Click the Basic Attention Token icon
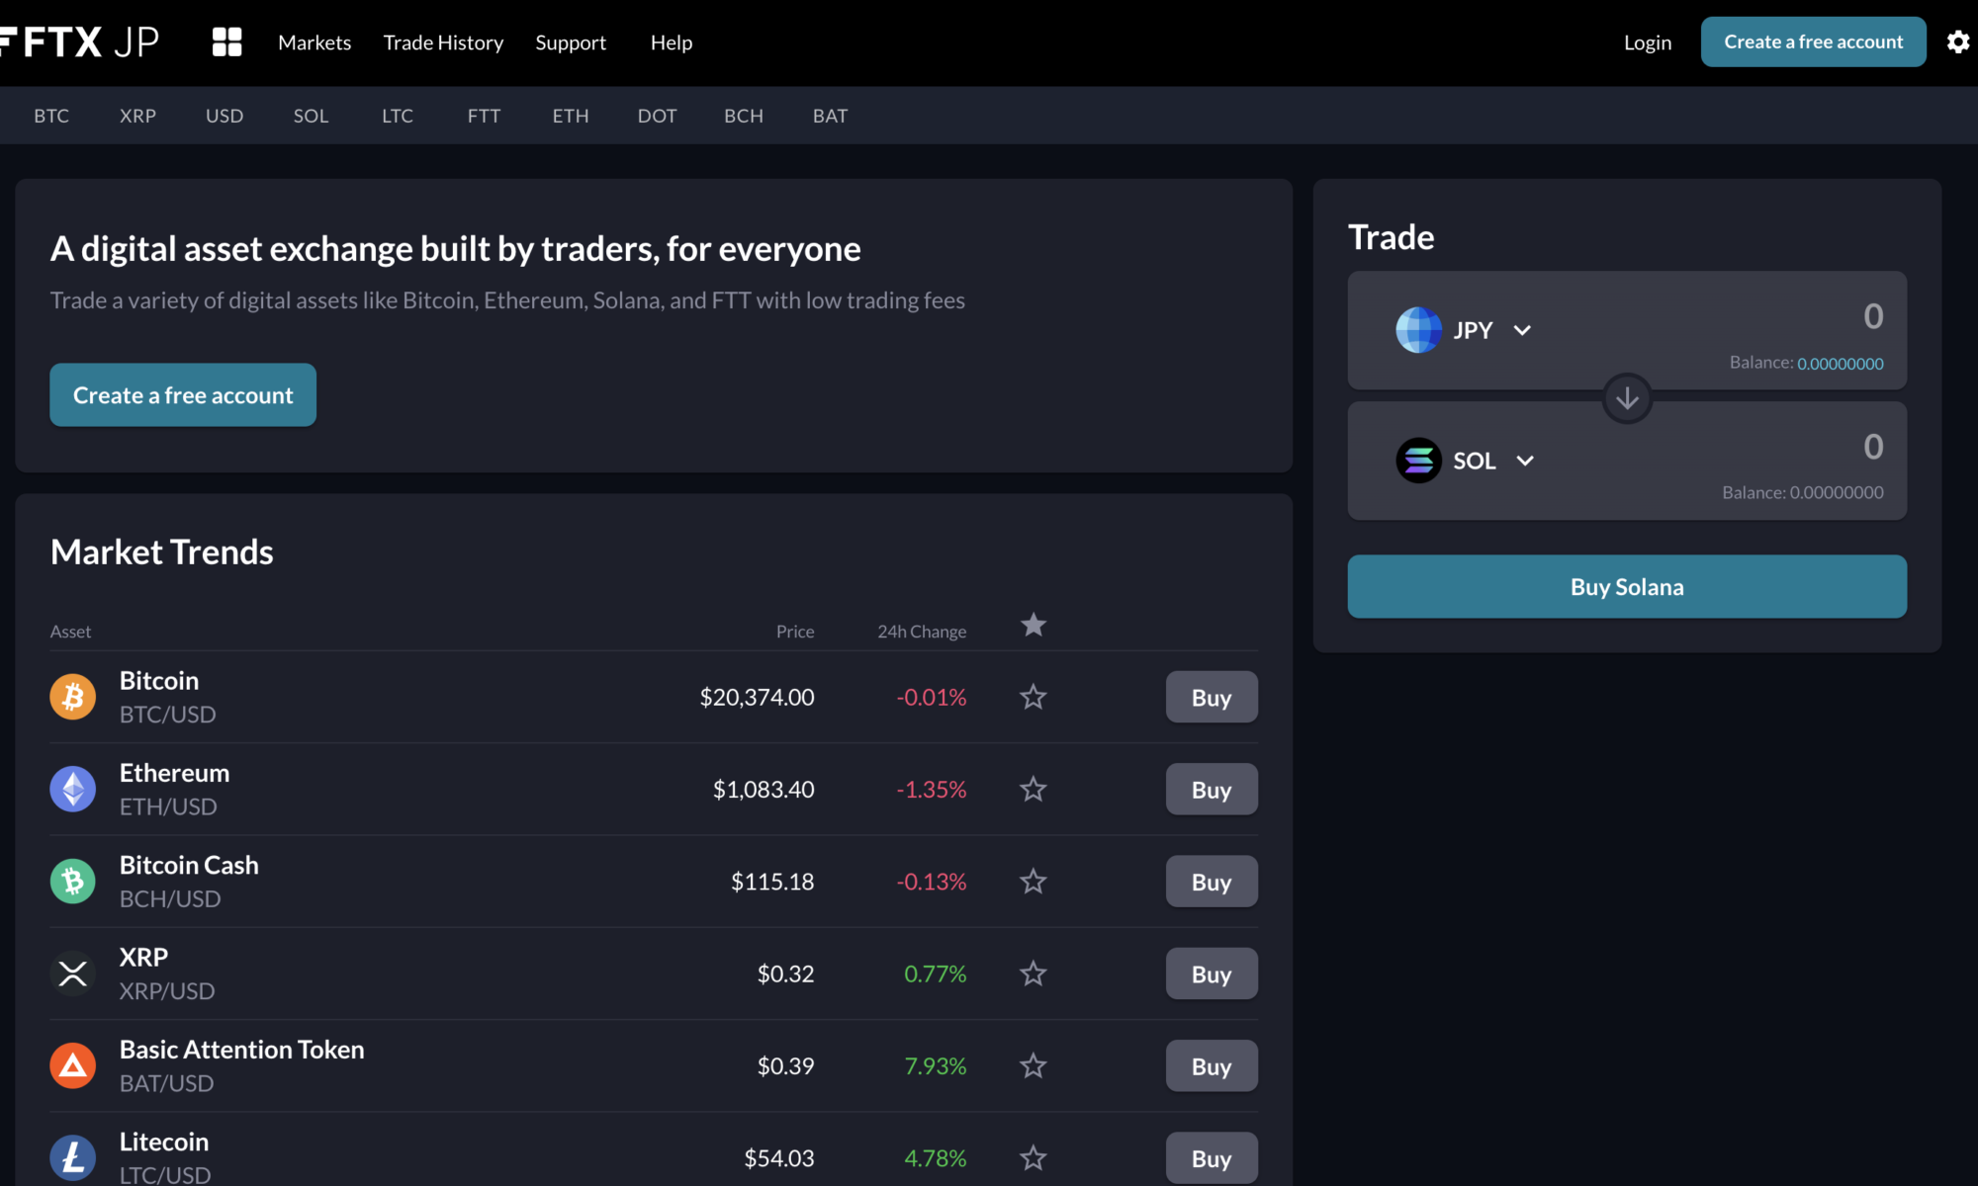 [x=73, y=1065]
